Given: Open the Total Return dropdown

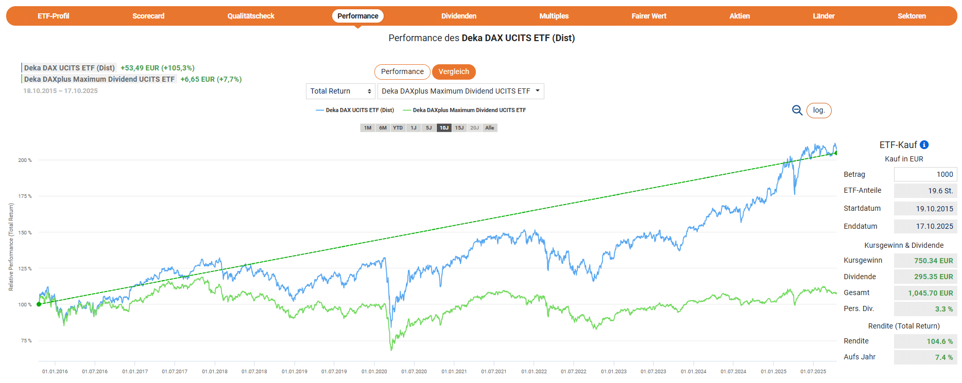Looking at the screenshot, I should click(x=340, y=91).
